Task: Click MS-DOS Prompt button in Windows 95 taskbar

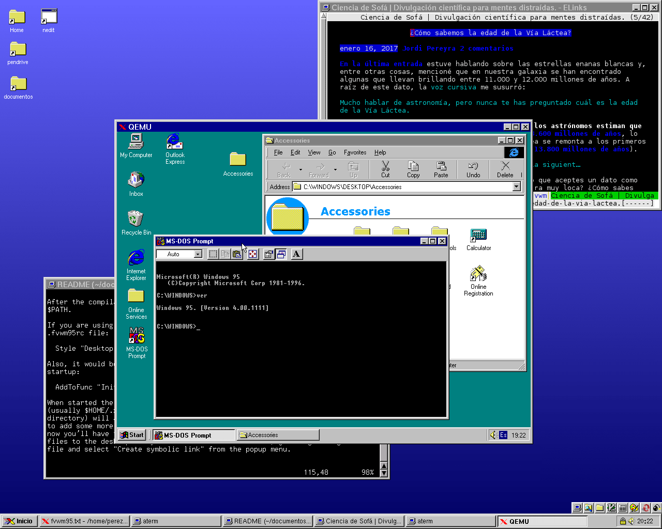Action: click(194, 435)
